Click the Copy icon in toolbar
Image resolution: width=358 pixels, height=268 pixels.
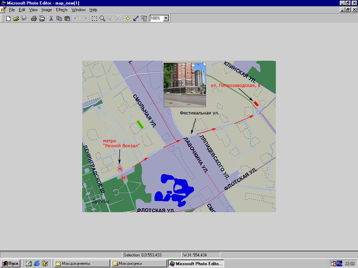click(x=59, y=18)
